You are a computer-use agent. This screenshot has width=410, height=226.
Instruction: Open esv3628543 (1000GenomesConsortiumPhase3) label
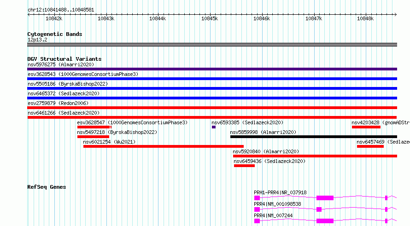click(x=83, y=74)
